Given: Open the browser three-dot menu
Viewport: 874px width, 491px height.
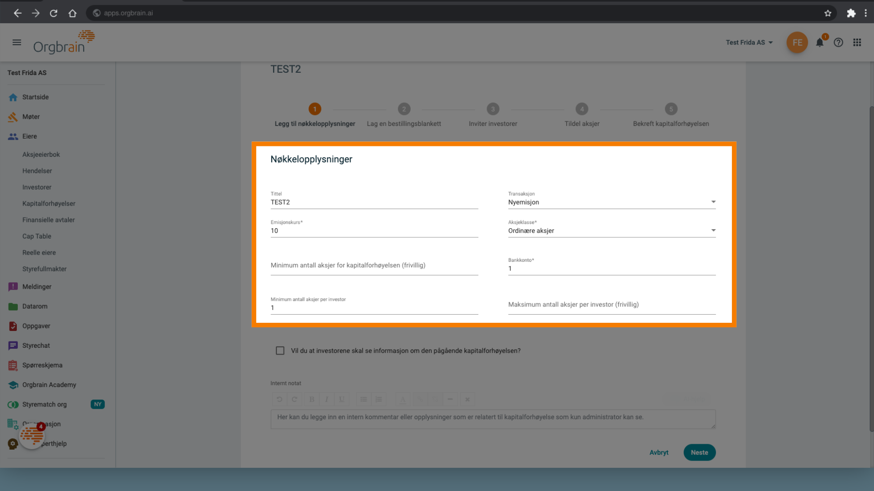Looking at the screenshot, I should pyautogui.click(x=866, y=13).
